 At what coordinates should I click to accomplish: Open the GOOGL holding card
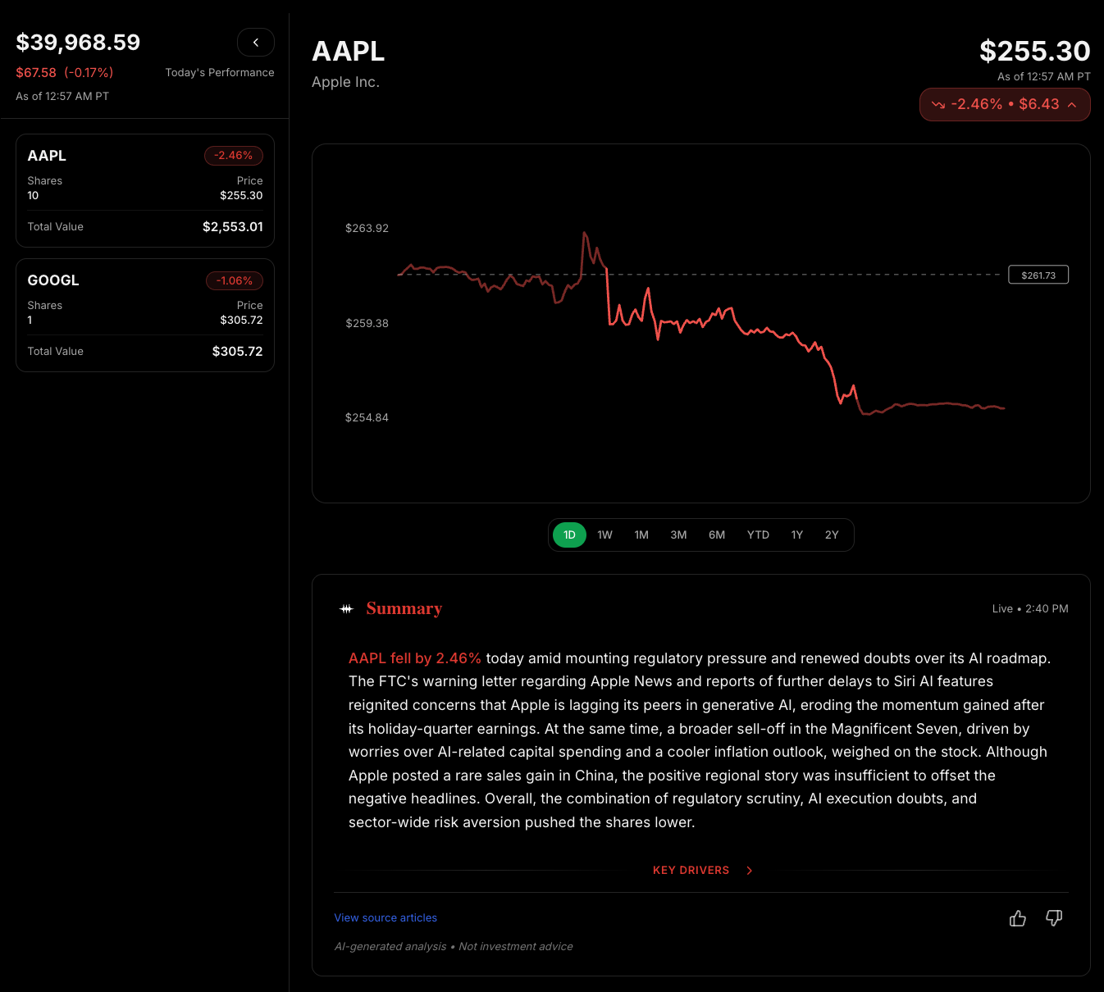click(145, 315)
